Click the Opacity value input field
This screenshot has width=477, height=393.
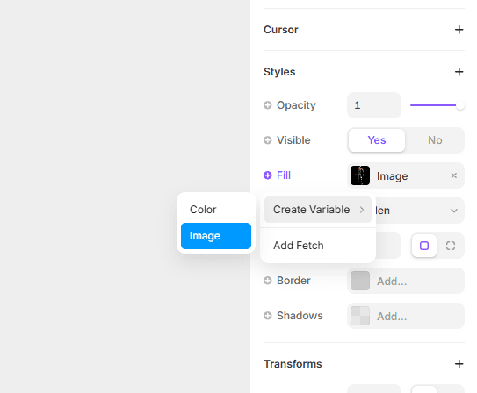coord(374,105)
